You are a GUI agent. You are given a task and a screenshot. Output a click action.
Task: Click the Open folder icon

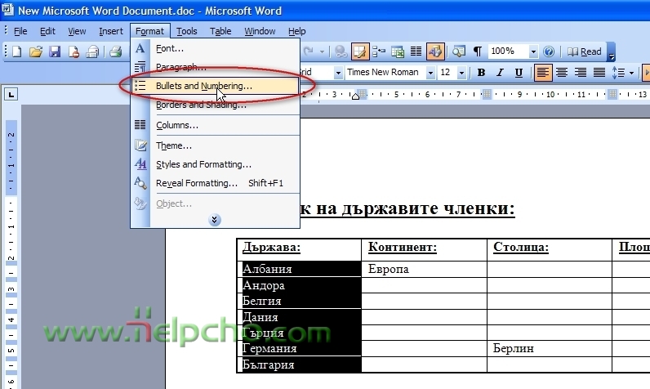tap(36, 51)
